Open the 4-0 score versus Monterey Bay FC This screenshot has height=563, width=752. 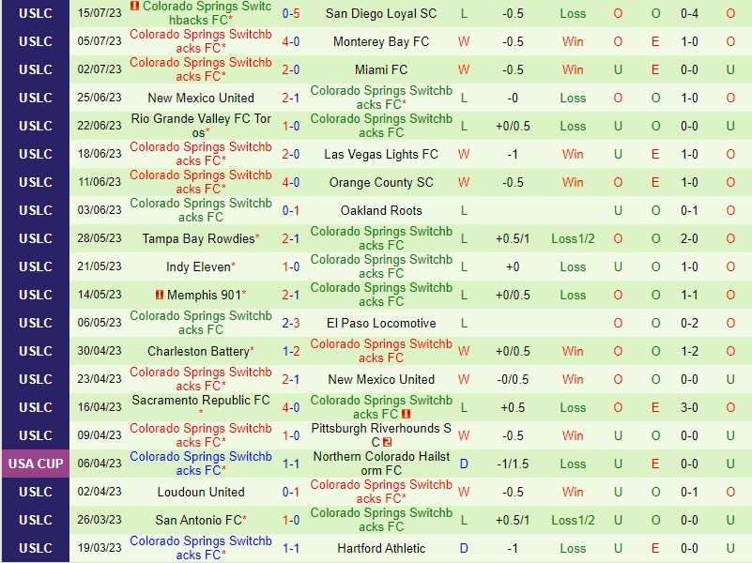(291, 41)
